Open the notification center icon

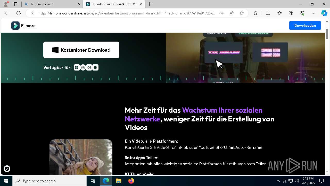click(321, 181)
